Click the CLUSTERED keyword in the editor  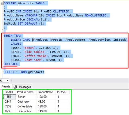[x=61, y=11]
